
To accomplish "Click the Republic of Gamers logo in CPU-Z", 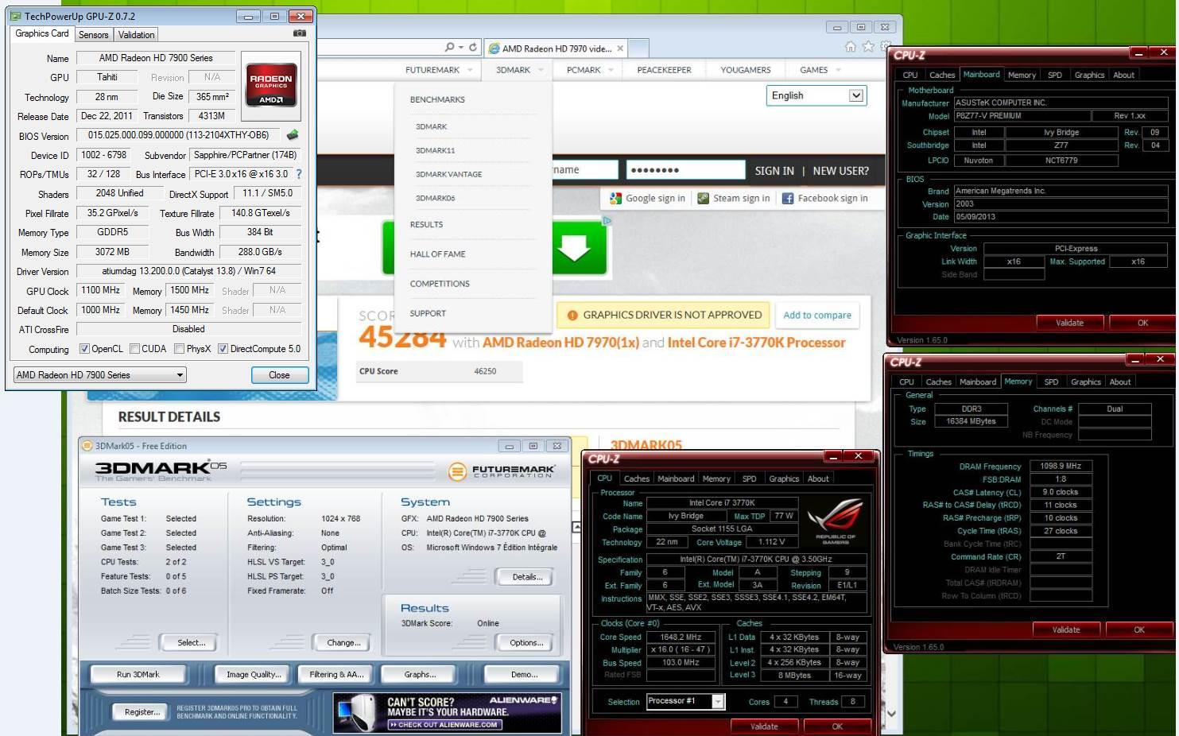I will click(x=836, y=522).
